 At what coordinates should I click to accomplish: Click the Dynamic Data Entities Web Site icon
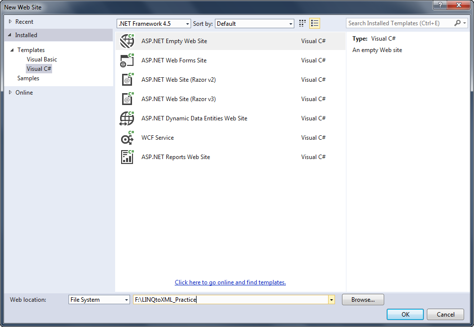127,118
